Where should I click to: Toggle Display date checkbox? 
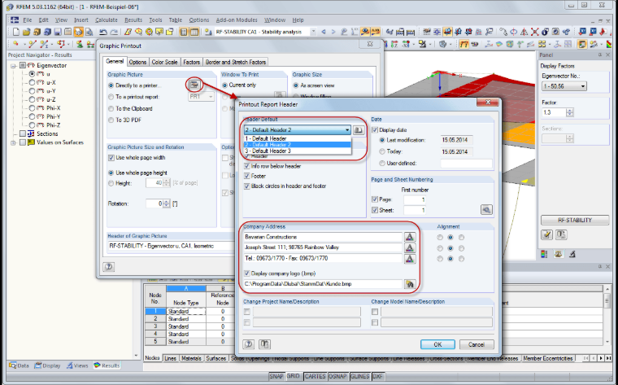click(x=375, y=129)
